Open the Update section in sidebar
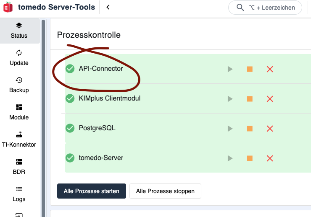Viewport: 311px width, 217px height. [19, 58]
